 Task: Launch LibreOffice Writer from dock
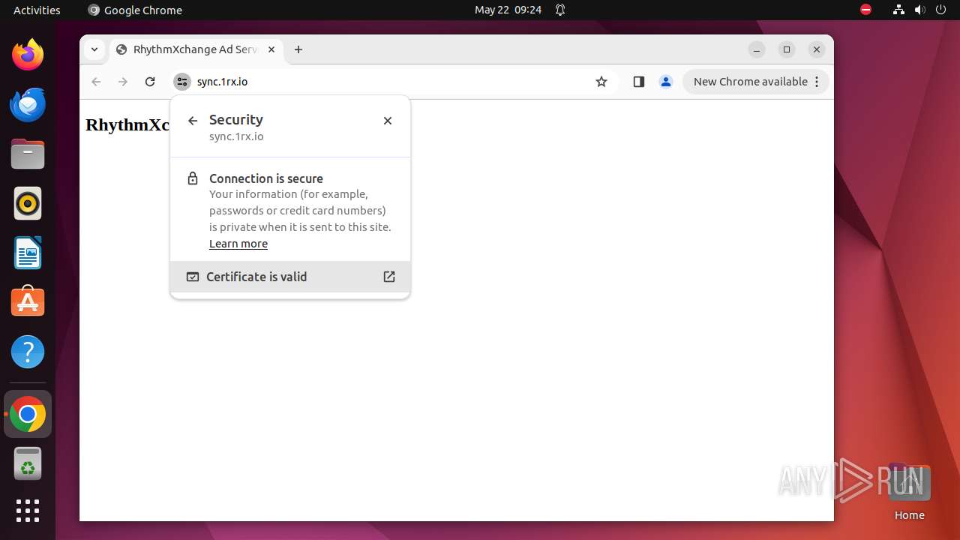click(28, 253)
